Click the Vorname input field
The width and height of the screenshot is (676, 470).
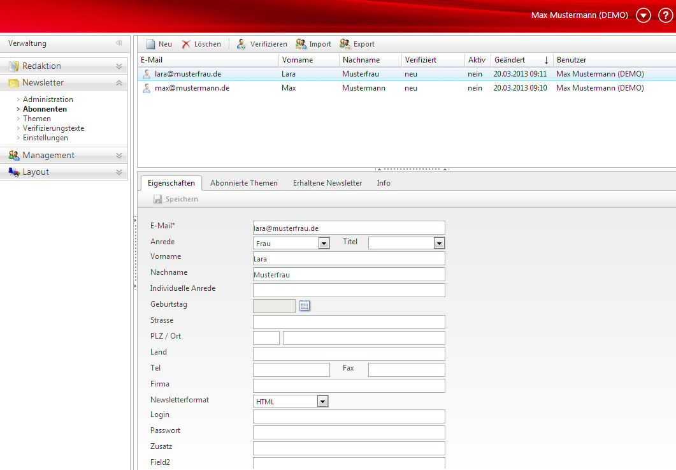[x=349, y=258]
